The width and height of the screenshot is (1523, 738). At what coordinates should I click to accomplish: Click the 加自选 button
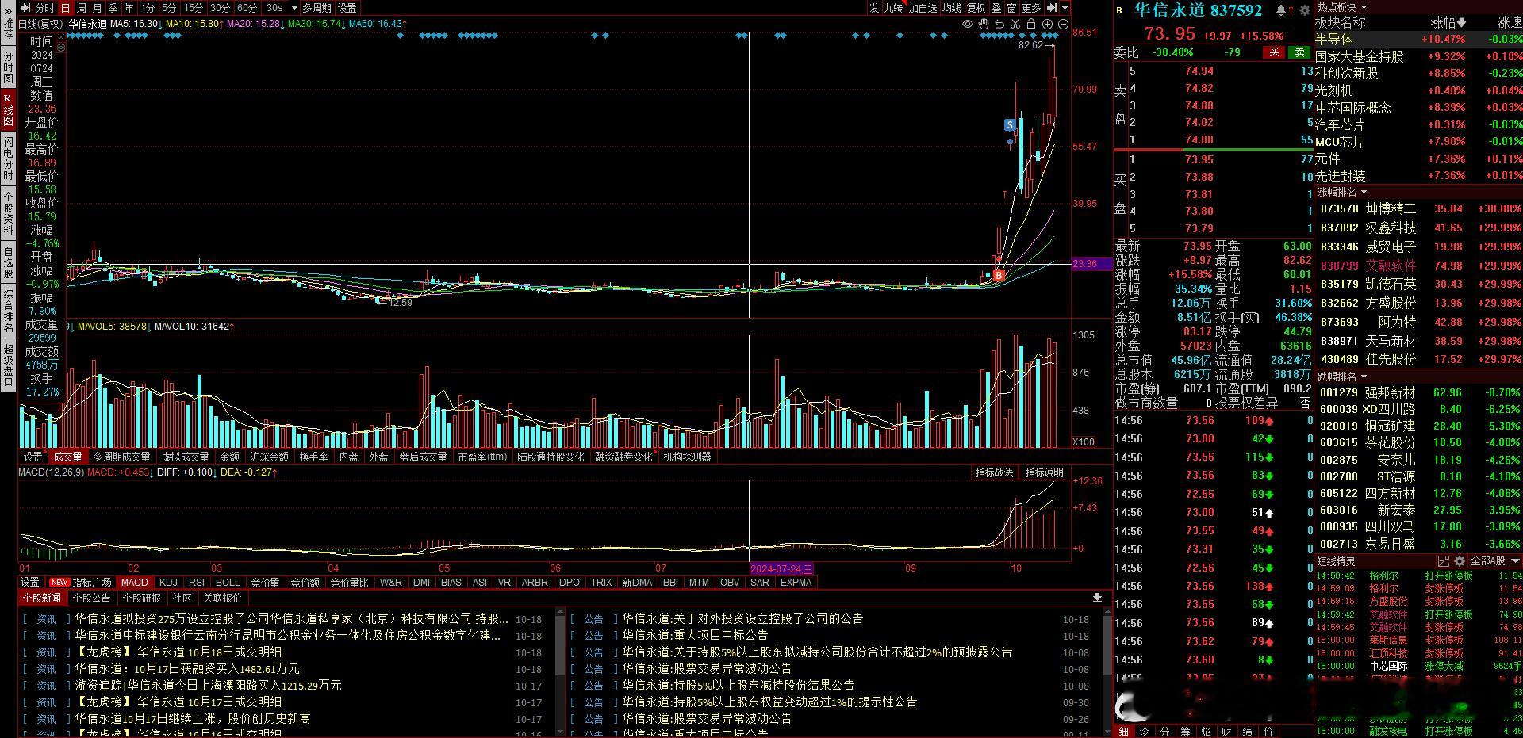tap(923, 8)
